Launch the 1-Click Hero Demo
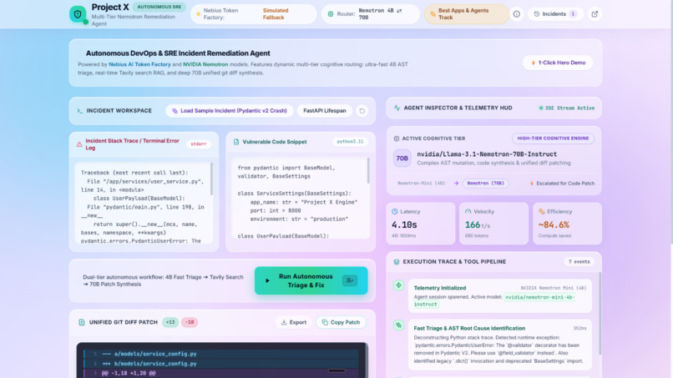Viewport: 673px width, 378px height. pos(558,63)
